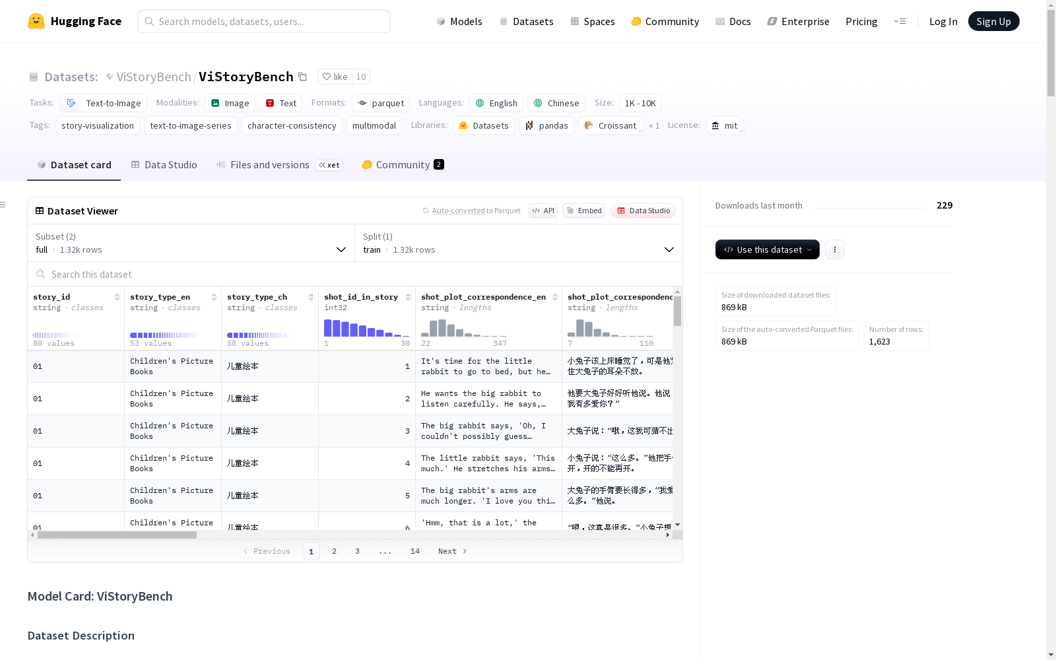The width and height of the screenshot is (1056, 660).
Task: Open the expanded navigation menu icon
Action: 900,21
